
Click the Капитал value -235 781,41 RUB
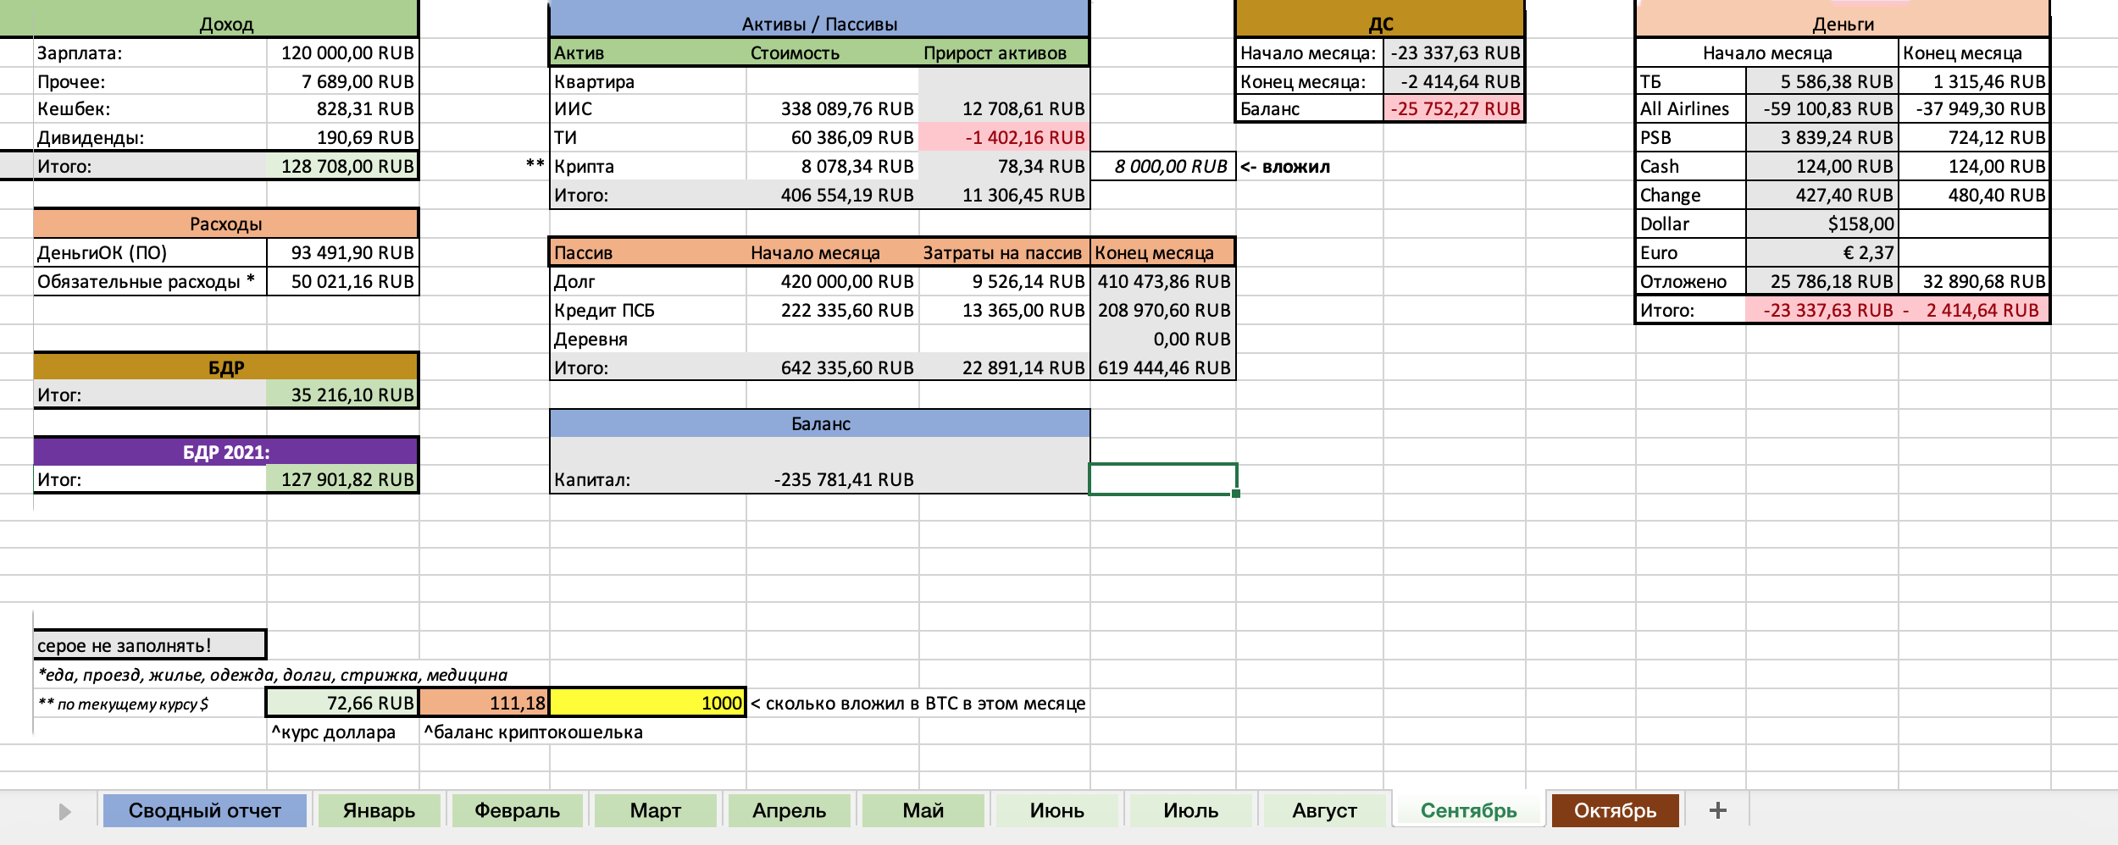pyautogui.click(x=832, y=479)
